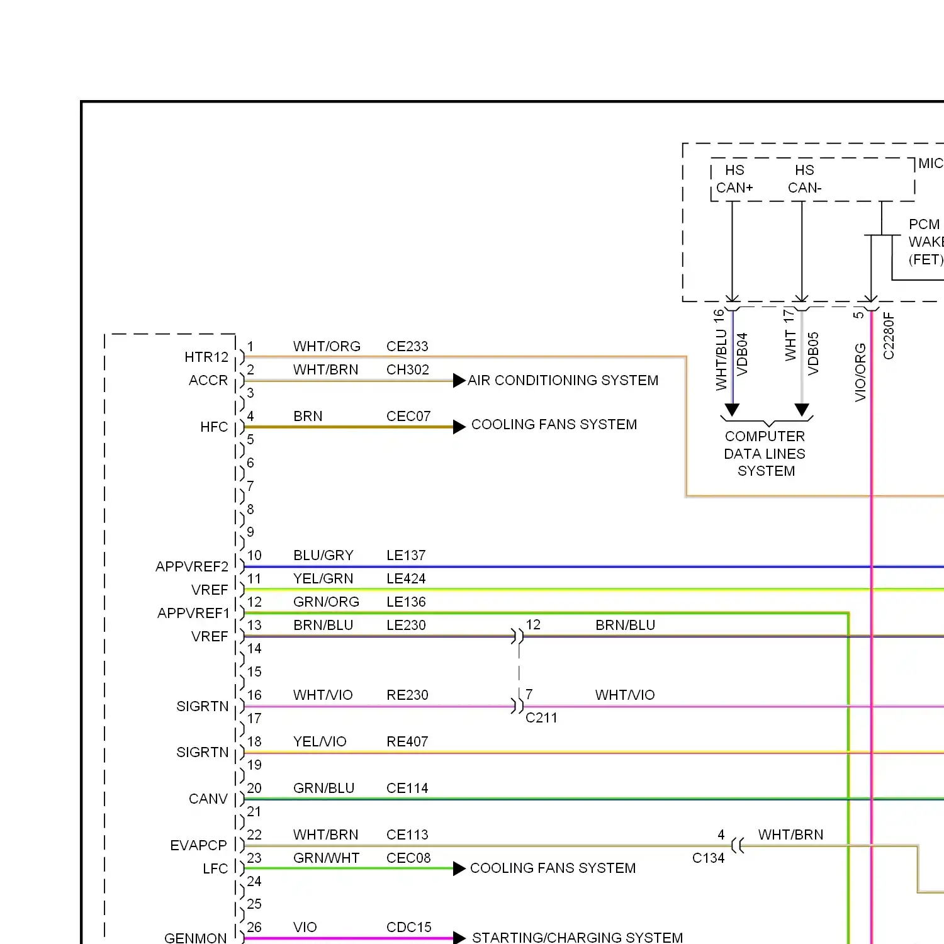
Task: Select the YEL/GRN wire color label
Action: click(x=323, y=579)
